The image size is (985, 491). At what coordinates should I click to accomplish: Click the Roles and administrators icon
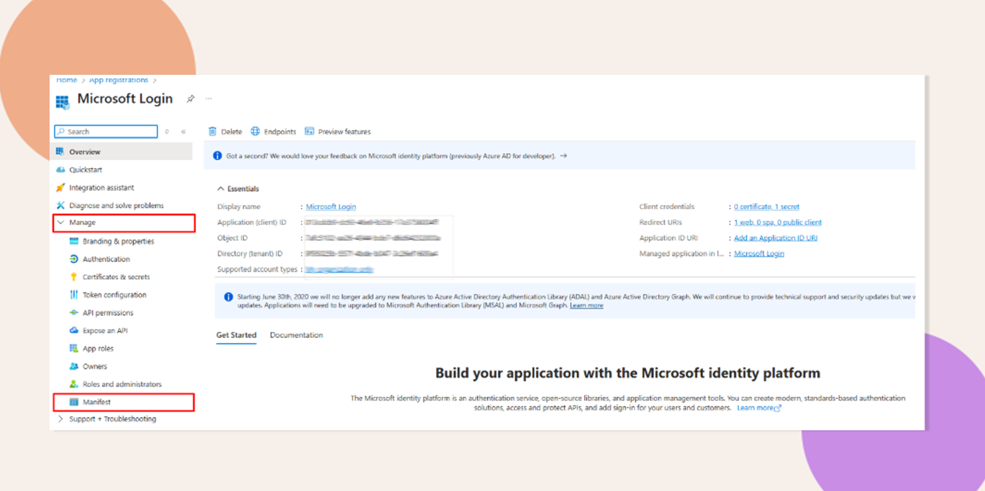click(x=74, y=384)
